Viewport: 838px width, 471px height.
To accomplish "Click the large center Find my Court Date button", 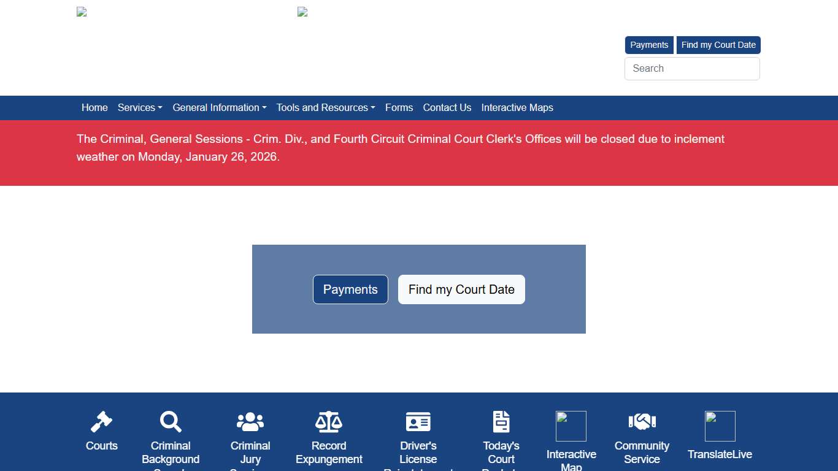I will pyautogui.click(x=461, y=289).
